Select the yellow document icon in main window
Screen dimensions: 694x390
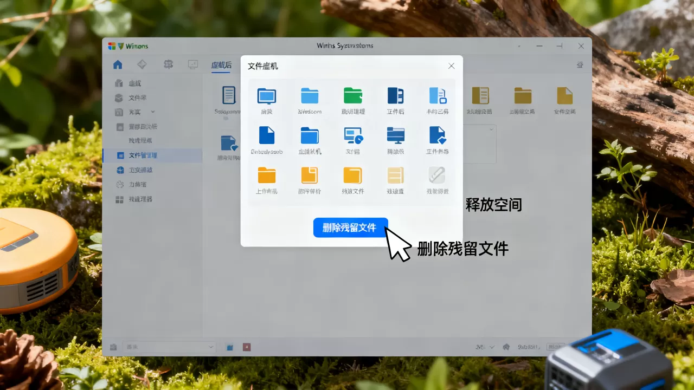pos(565,95)
